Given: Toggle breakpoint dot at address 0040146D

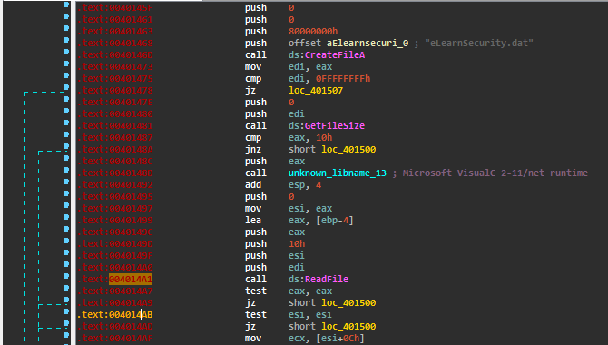Looking at the screenshot, I should pyautogui.click(x=66, y=52).
